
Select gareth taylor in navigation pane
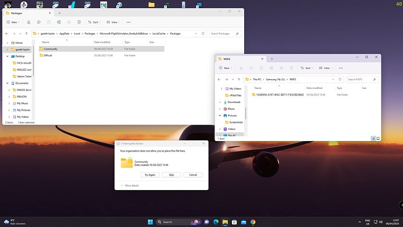pyautogui.click(x=22, y=49)
